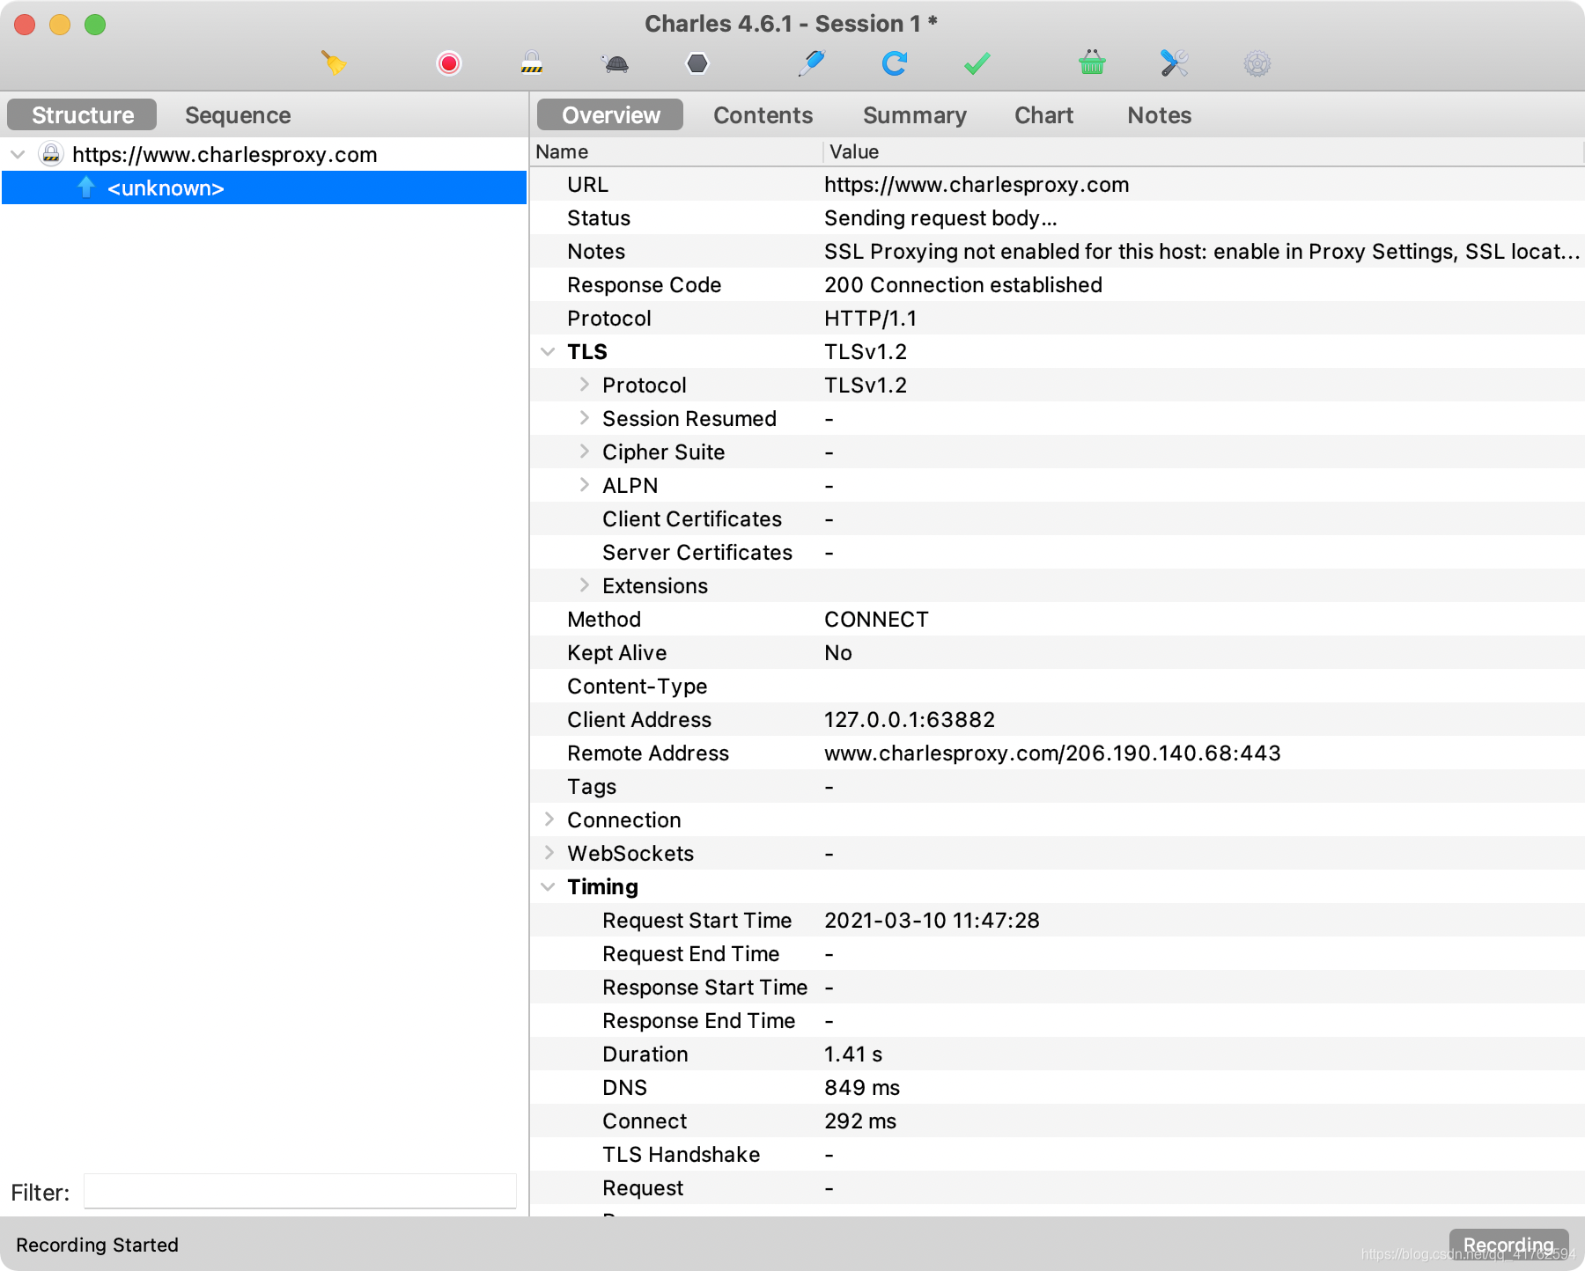The image size is (1585, 1271).
Task: Select the <unknown> request row
Action: point(264,187)
